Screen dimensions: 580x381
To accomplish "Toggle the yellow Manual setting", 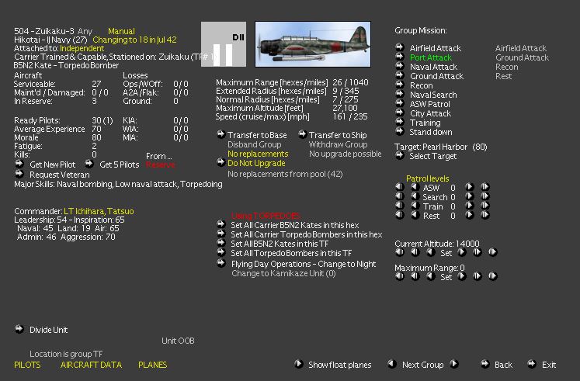I will click(121, 31).
